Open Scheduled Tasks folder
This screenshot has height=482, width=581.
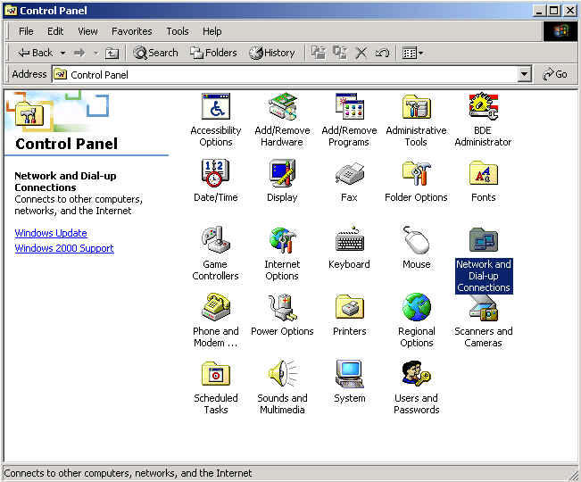(x=216, y=387)
